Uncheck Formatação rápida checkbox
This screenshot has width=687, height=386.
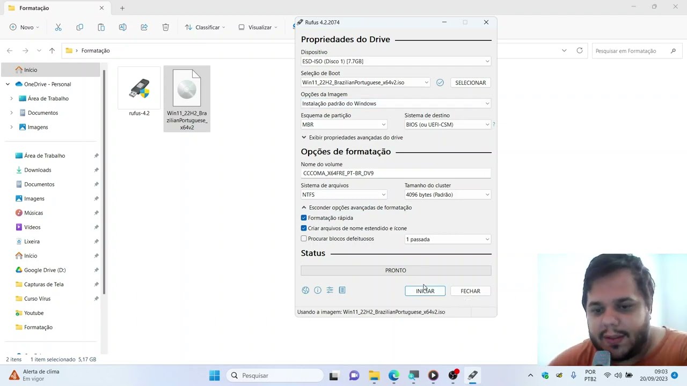coord(304,218)
